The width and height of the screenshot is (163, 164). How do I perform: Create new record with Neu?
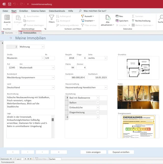(x=119, y=16)
